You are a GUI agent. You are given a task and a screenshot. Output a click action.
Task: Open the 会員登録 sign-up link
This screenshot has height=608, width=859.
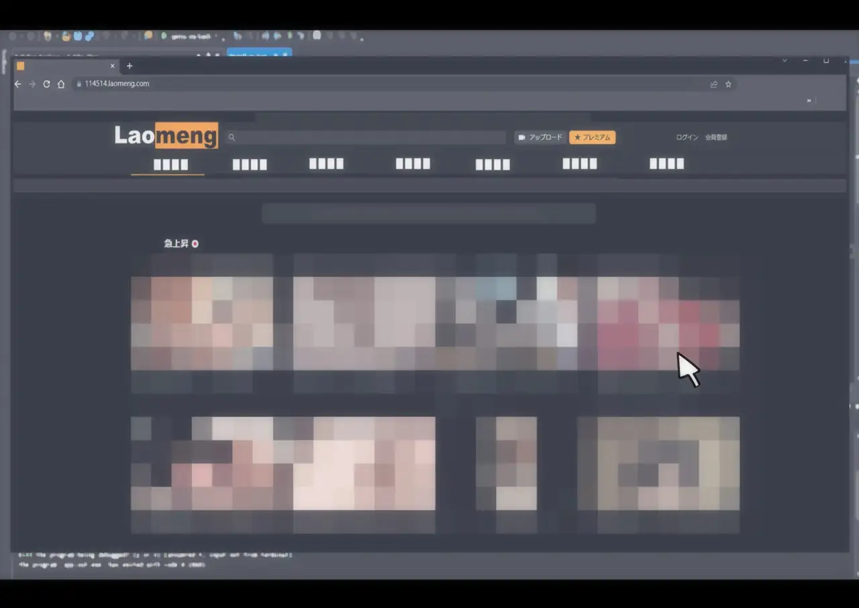pos(715,137)
